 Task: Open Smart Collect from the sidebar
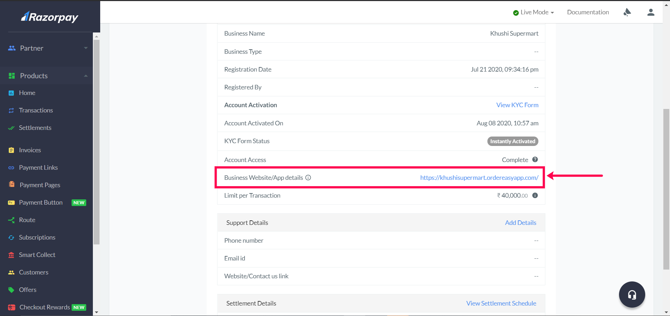click(x=37, y=255)
